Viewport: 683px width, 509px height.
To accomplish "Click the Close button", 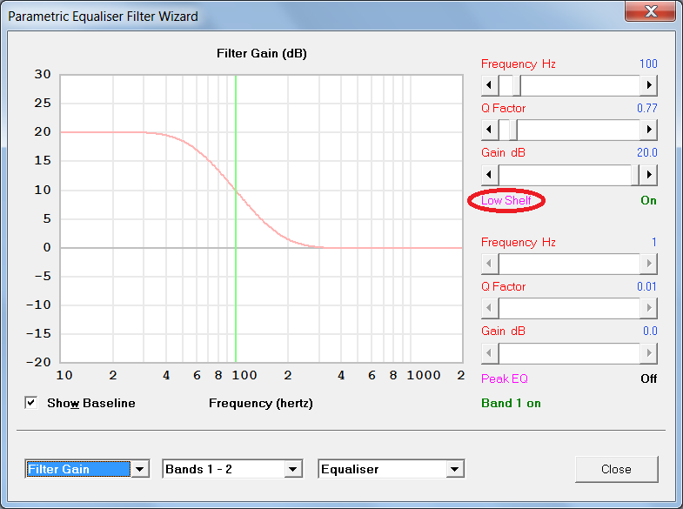I will pyautogui.click(x=616, y=469).
